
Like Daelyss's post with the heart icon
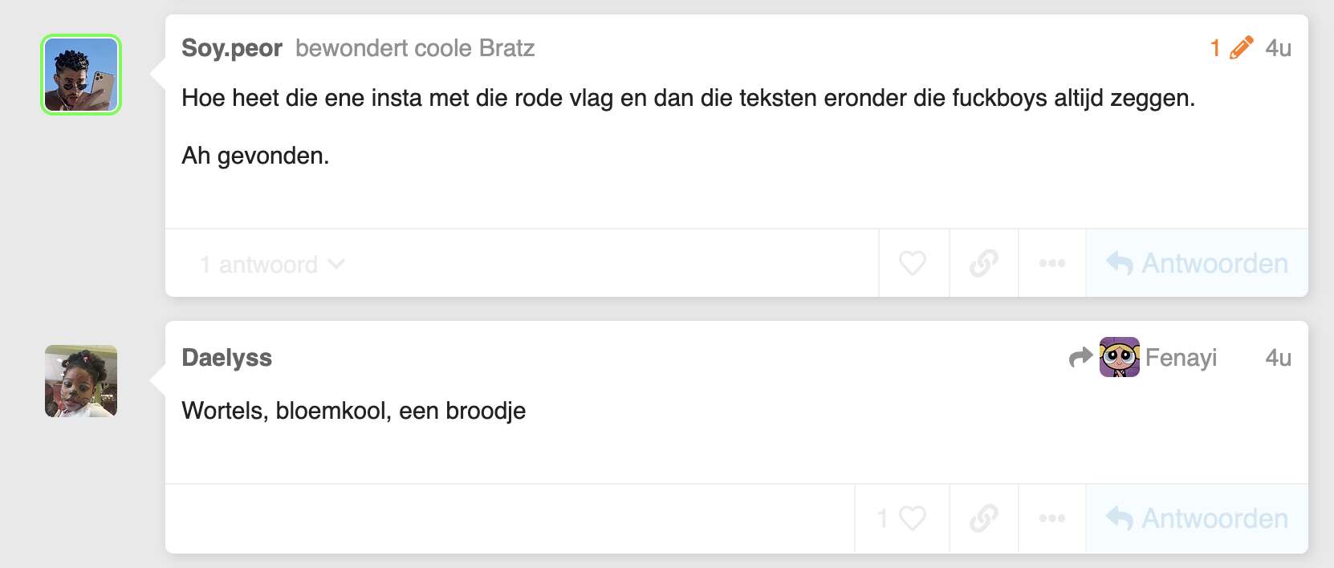coord(902,518)
